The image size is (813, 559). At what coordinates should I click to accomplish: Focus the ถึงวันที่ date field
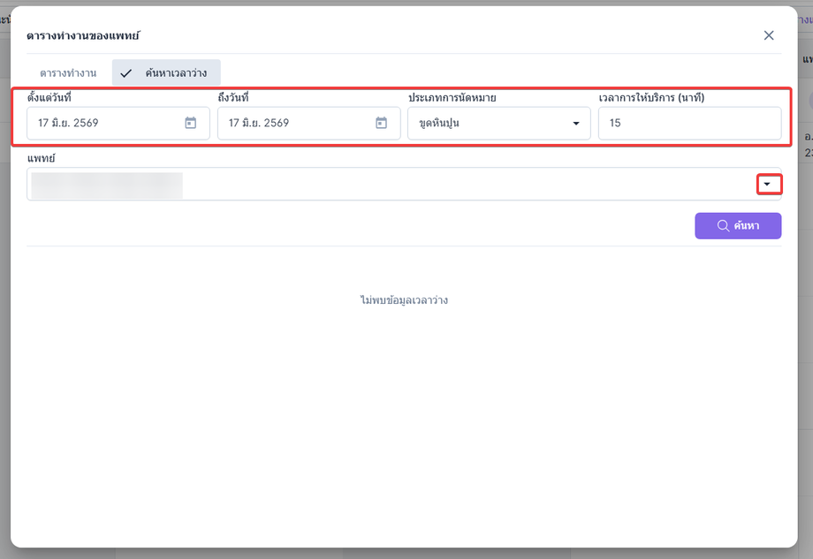[x=308, y=124]
